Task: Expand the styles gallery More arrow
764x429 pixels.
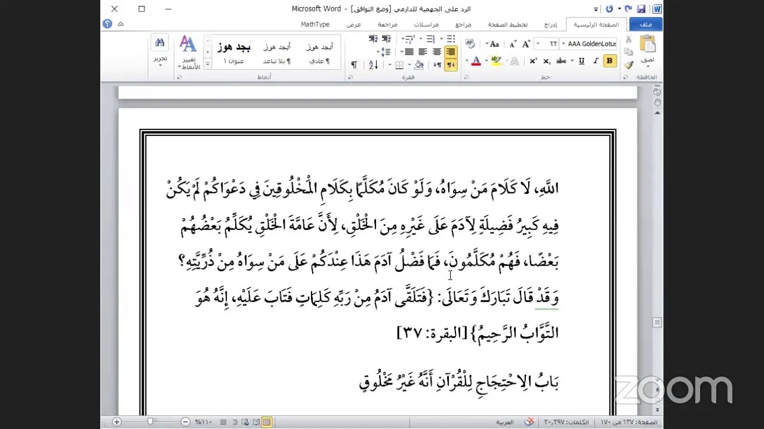Action: (x=208, y=64)
